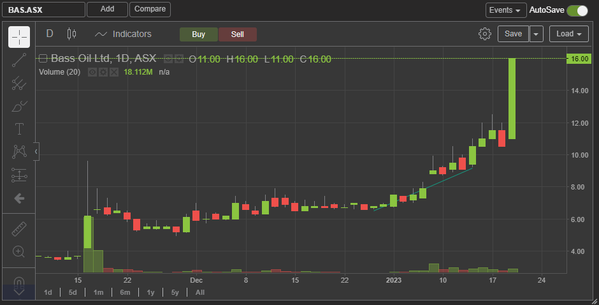Click the Compare button
Image resolution: width=599 pixels, height=305 pixels.
tap(150, 9)
